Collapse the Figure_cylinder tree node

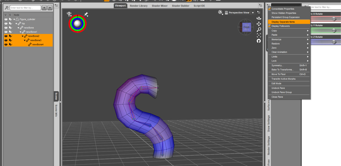(x=14, y=19)
